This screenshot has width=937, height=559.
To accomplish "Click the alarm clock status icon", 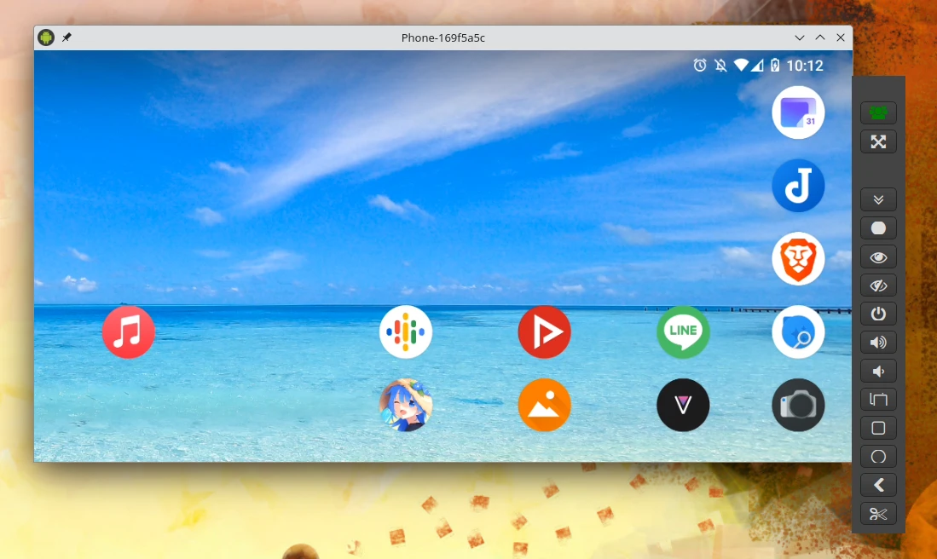I will (700, 65).
